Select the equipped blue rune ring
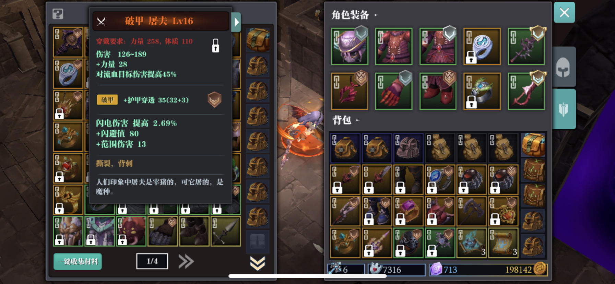This screenshot has height=284, width=615. click(482, 47)
